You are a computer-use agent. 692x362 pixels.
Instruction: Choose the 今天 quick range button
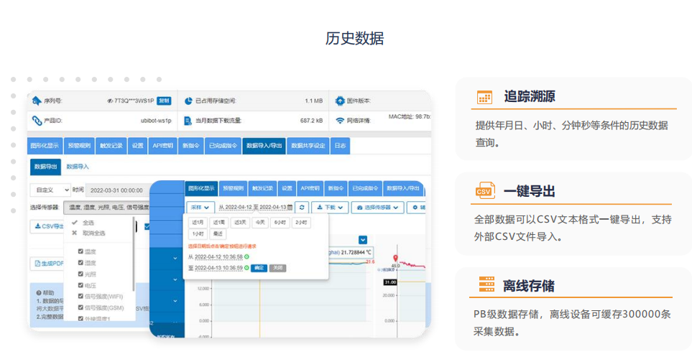click(260, 222)
